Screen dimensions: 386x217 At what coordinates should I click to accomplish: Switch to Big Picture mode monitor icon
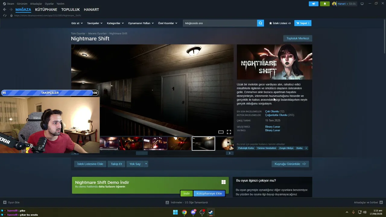tap(362, 4)
